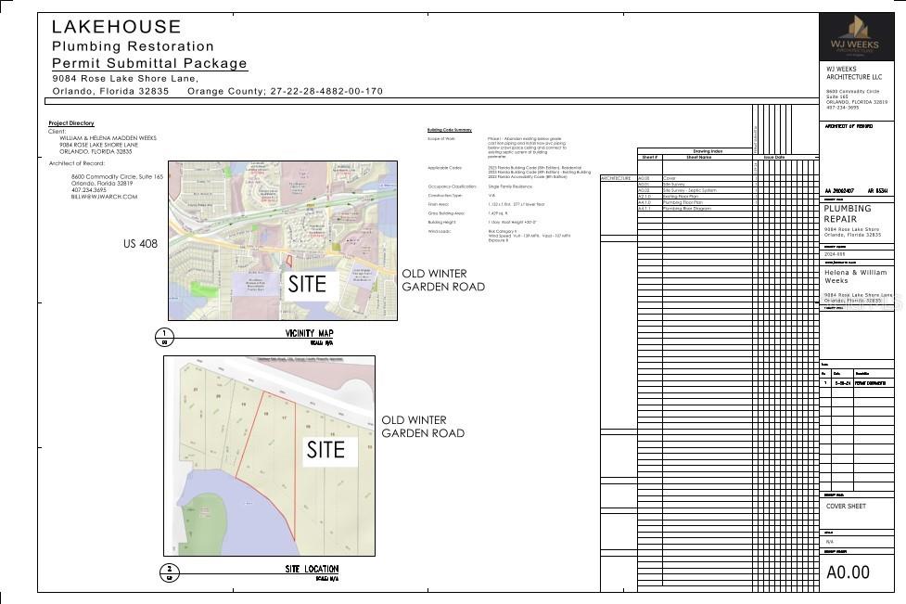
Task: Click the Vicinity Map number 1 callout circle
Action: pyautogui.click(x=165, y=335)
